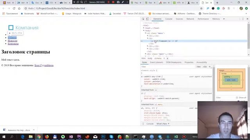Collapse the ul class menu node
This screenshot has height=140, width=250.
tap(146, 33)
